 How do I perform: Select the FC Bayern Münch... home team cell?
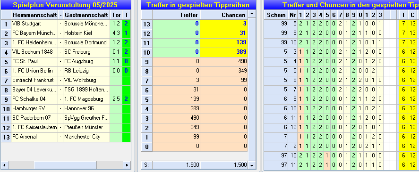point(34,33)
